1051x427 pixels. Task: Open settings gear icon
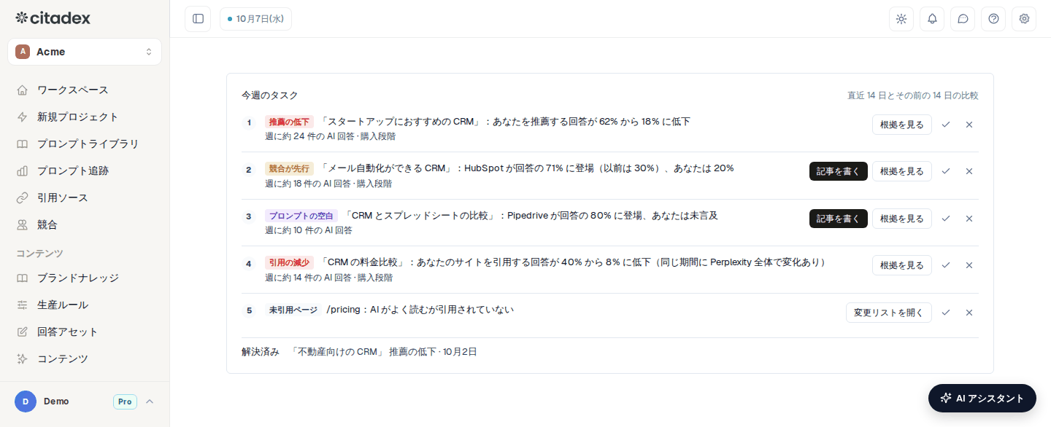pos(1024,19)
